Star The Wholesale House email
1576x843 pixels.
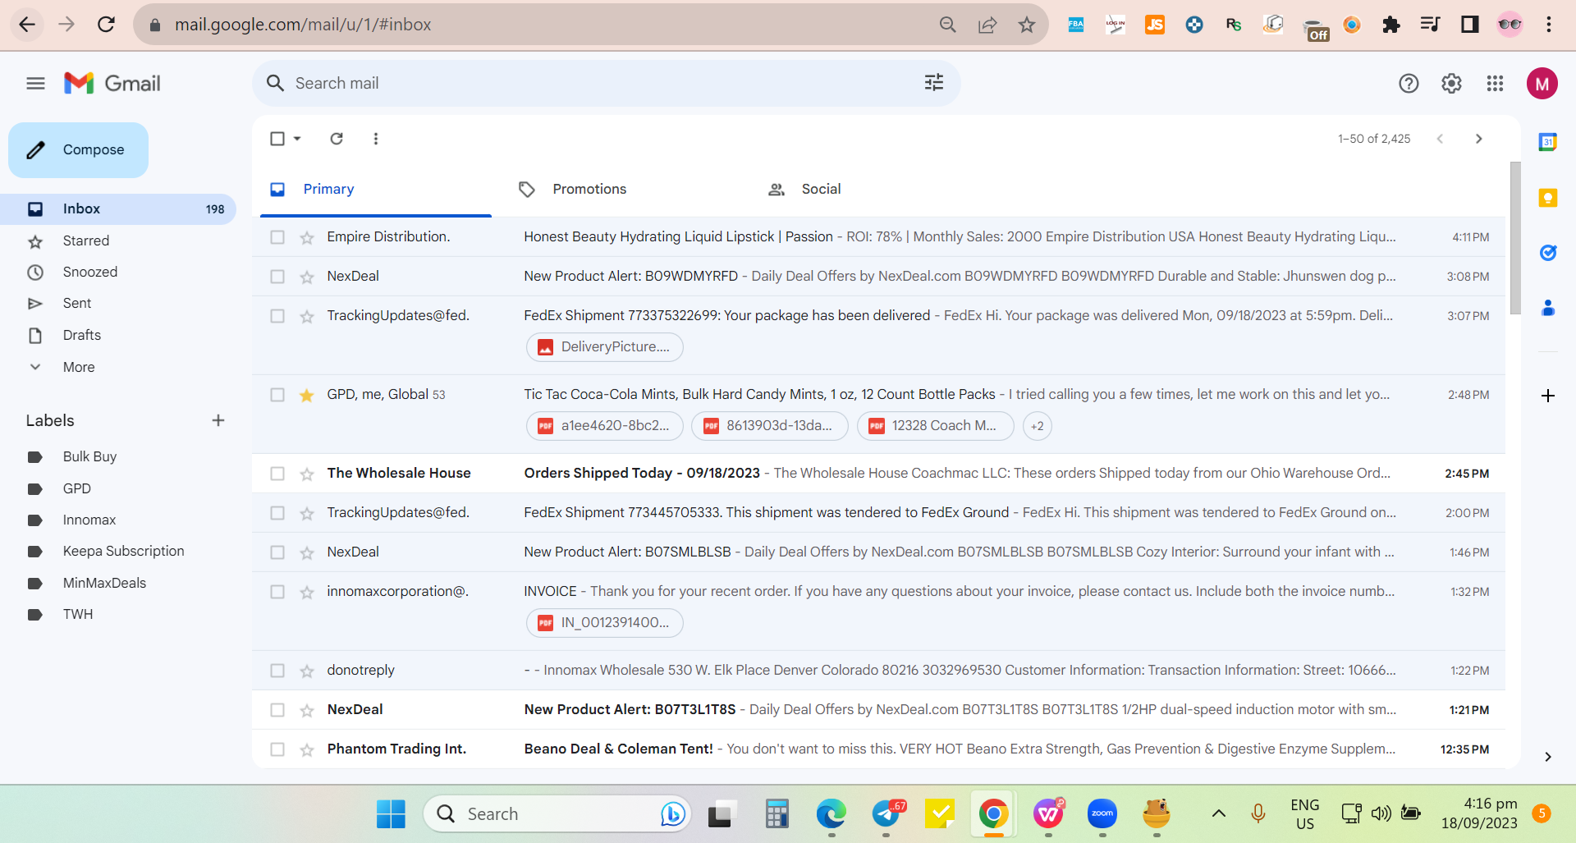coord(307,474)
